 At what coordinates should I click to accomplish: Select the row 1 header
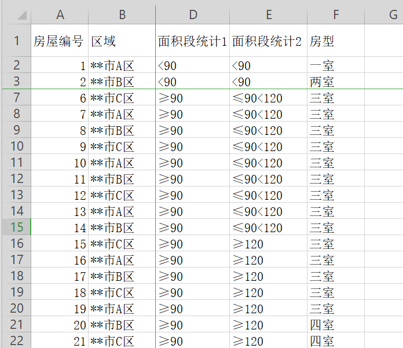point(16,41)
